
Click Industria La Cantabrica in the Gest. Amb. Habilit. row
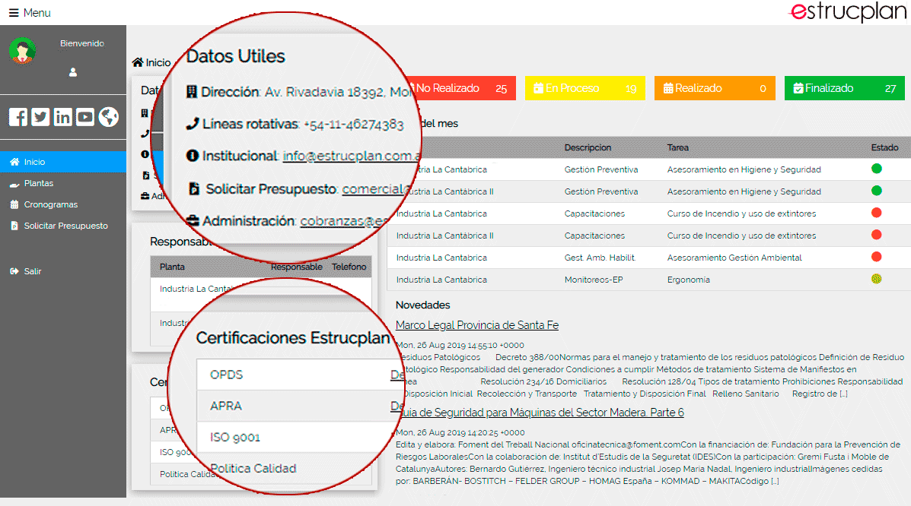pyautogui.click(x=441, y=258)
